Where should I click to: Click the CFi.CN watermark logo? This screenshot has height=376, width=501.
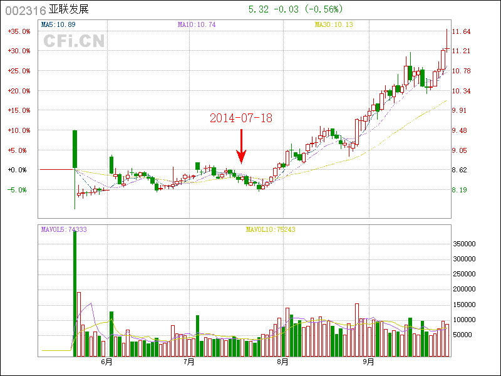(x=74, y=41)
